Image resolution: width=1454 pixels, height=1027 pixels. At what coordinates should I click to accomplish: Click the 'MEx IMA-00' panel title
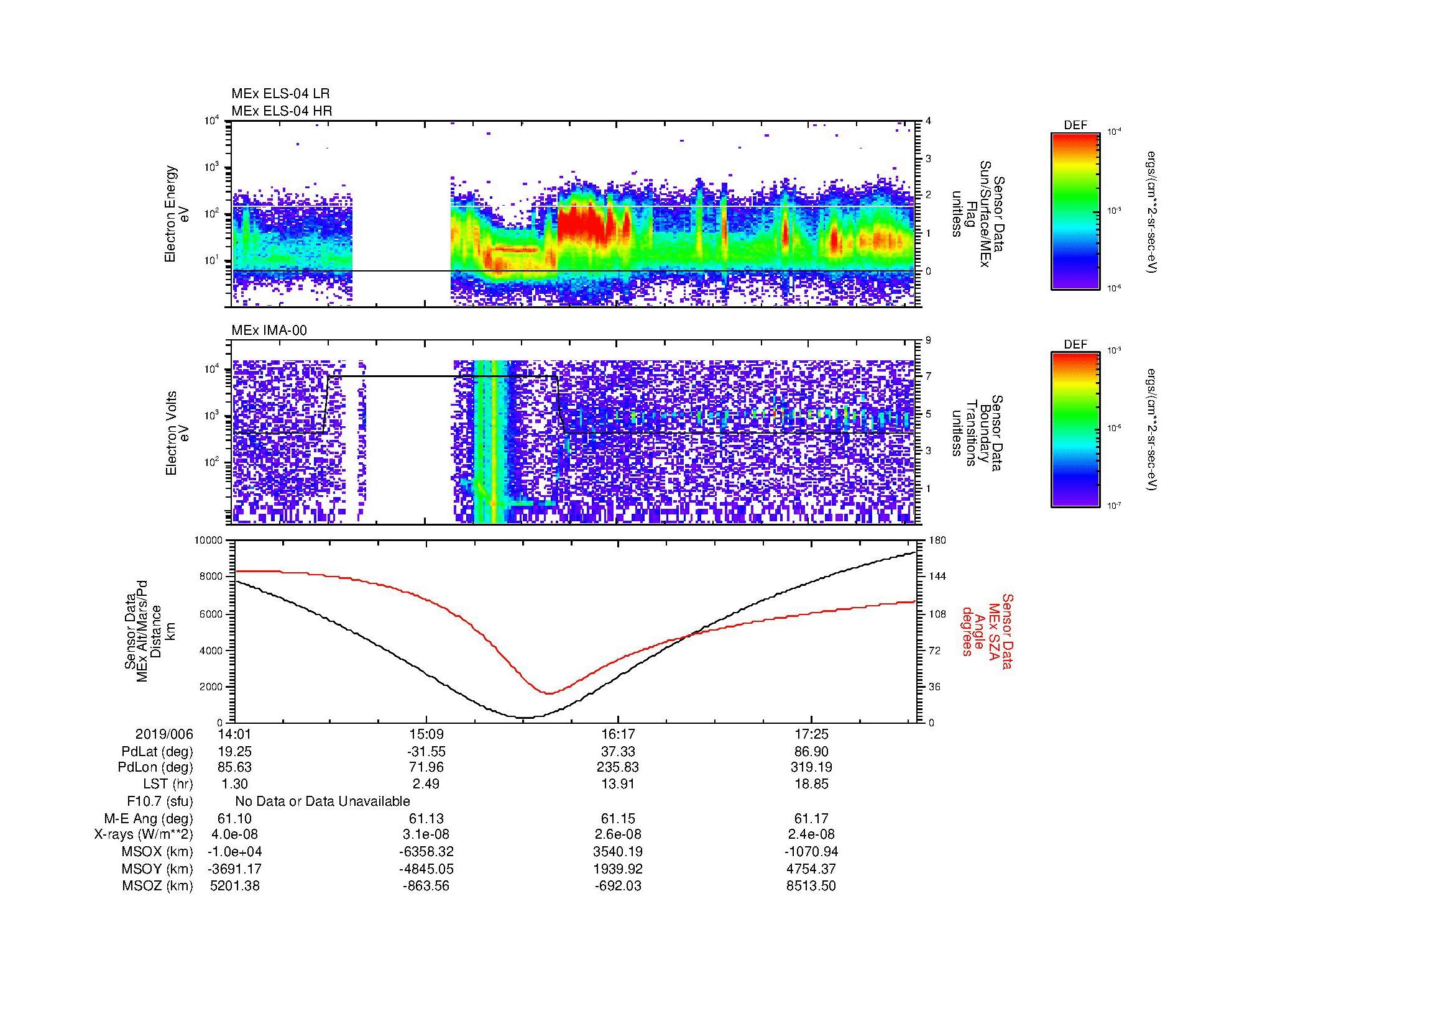(269, 331)
